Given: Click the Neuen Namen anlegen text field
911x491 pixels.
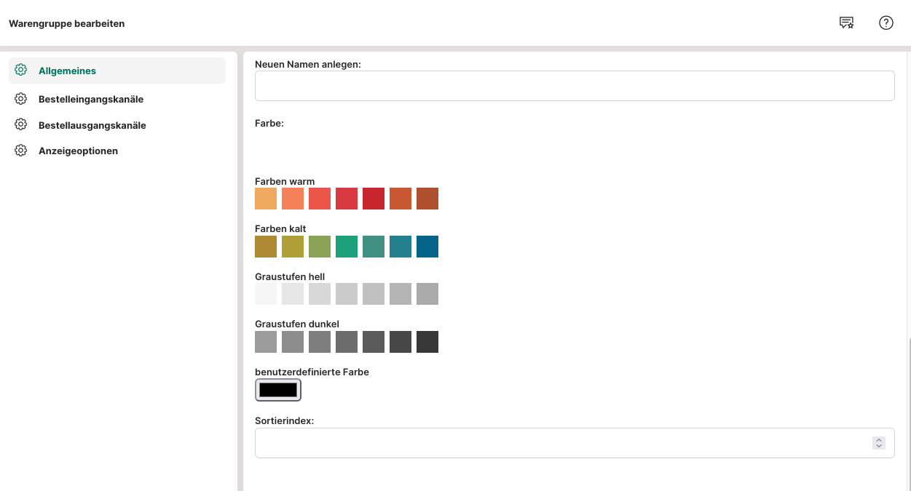Looking at the screenshot, I should pyautogui.click(x=574, y=86).
